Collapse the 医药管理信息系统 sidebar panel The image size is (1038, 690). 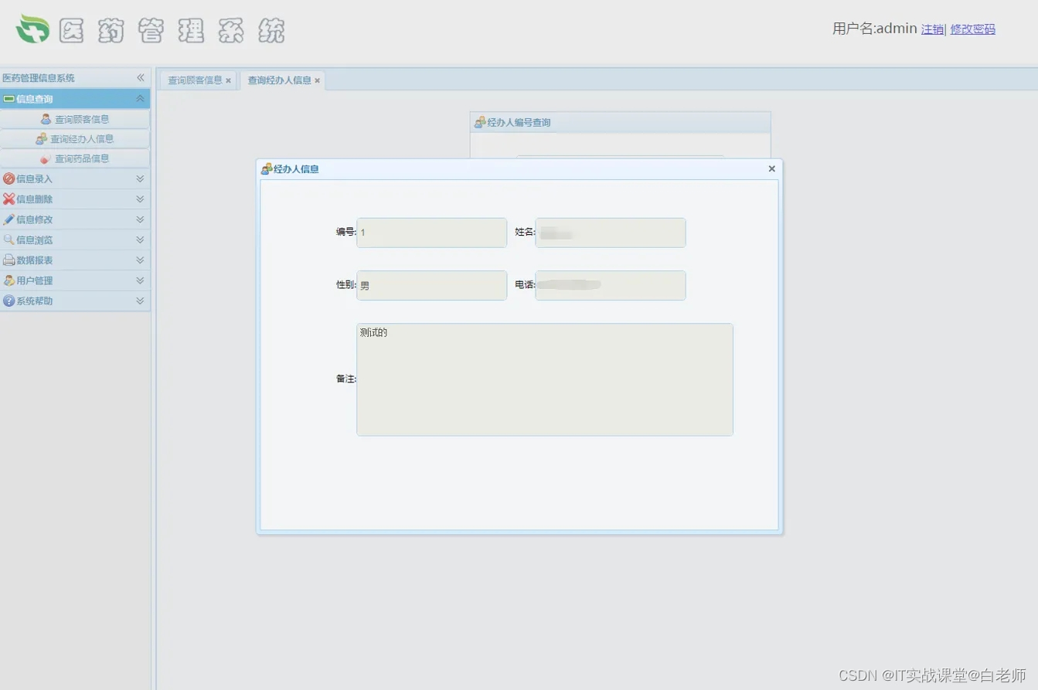coord(140,78)
